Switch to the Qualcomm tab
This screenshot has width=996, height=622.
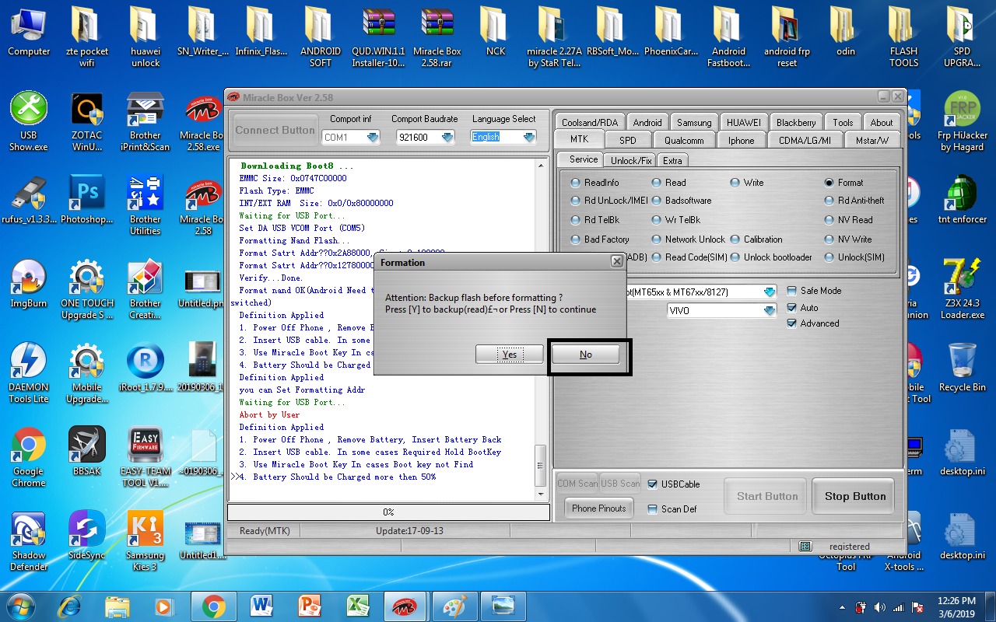[x=684, y=141]
